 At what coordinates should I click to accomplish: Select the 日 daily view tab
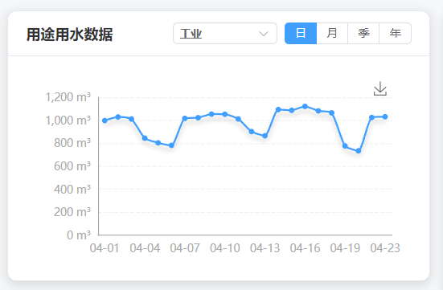(x=301, y=33)
